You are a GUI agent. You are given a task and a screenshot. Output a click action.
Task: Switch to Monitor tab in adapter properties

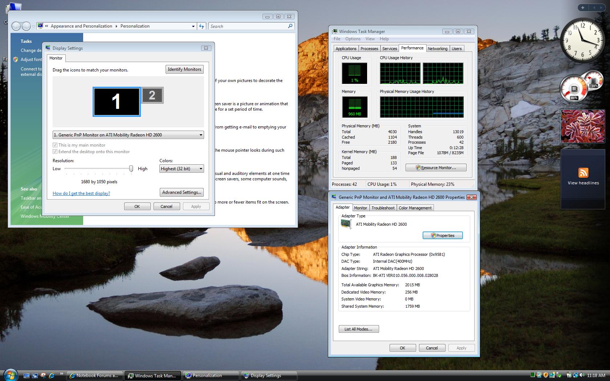point(361,208)
